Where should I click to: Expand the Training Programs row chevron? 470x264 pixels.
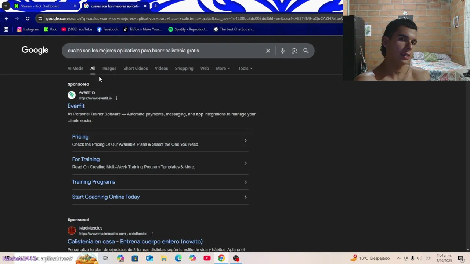(x=245, y=182)
